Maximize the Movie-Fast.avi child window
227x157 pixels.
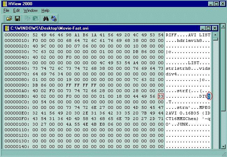[x=209, y=28]
